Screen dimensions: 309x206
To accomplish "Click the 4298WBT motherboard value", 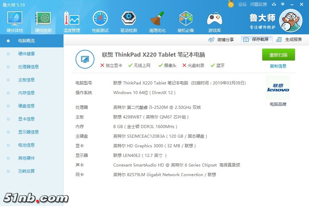I will click(x=151, y=117).
